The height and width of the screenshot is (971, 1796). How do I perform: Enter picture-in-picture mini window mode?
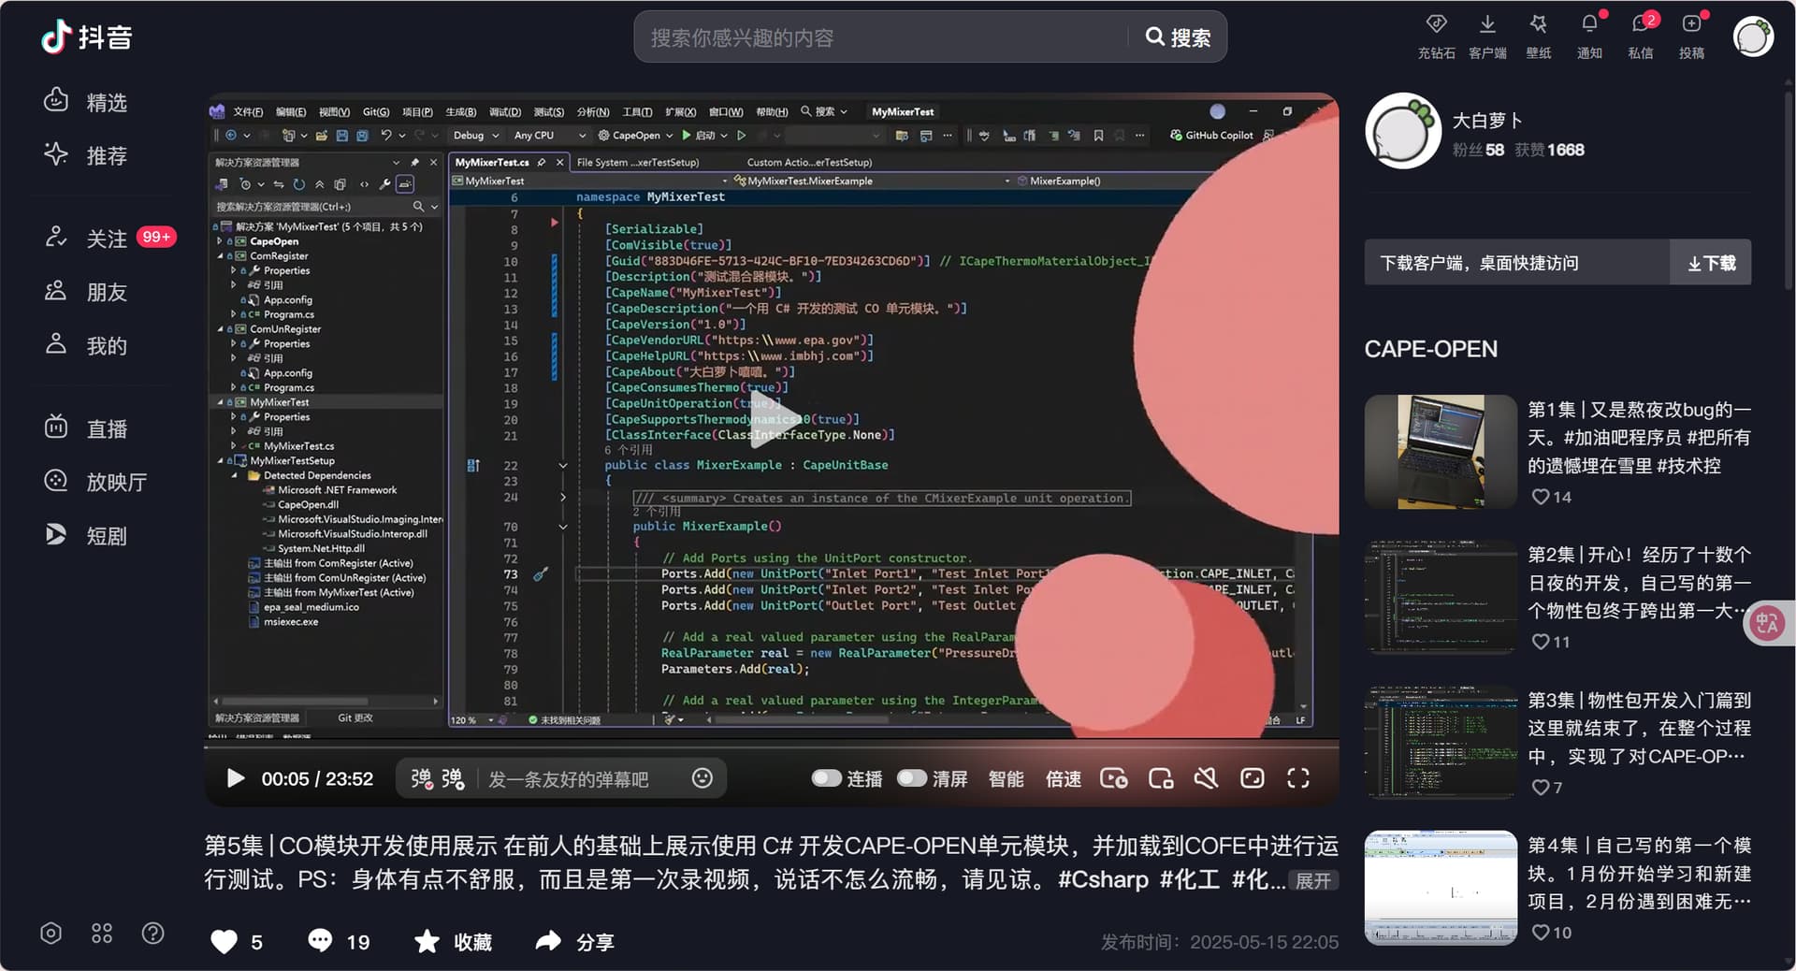1161,778
